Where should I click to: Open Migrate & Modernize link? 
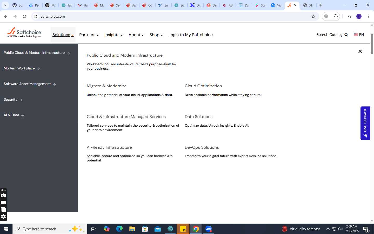[107, 86]
